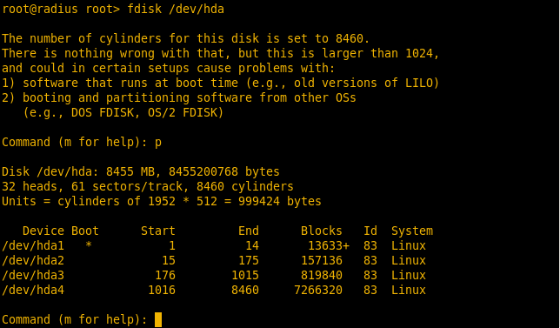
Task: Click the System column header
Action: 412,231
